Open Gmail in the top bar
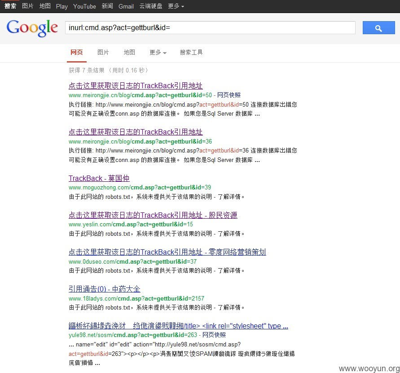This screenshot has height=373, width=400. 126,6
